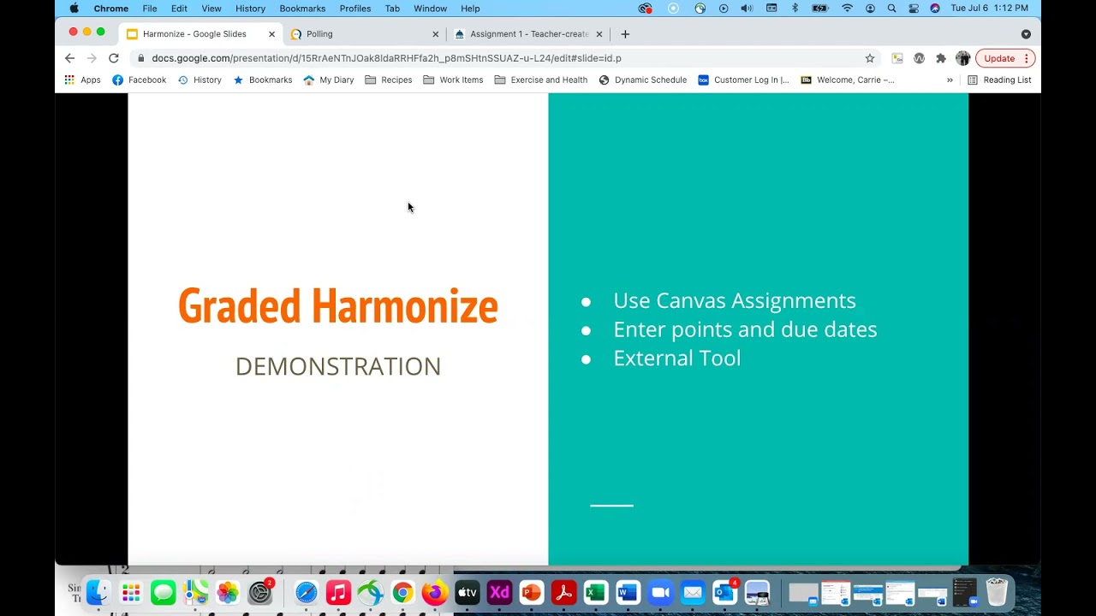Open the Chrome profile avatar
The height and width of the screenshot is (616, 1096).
[x=963, y=58]
